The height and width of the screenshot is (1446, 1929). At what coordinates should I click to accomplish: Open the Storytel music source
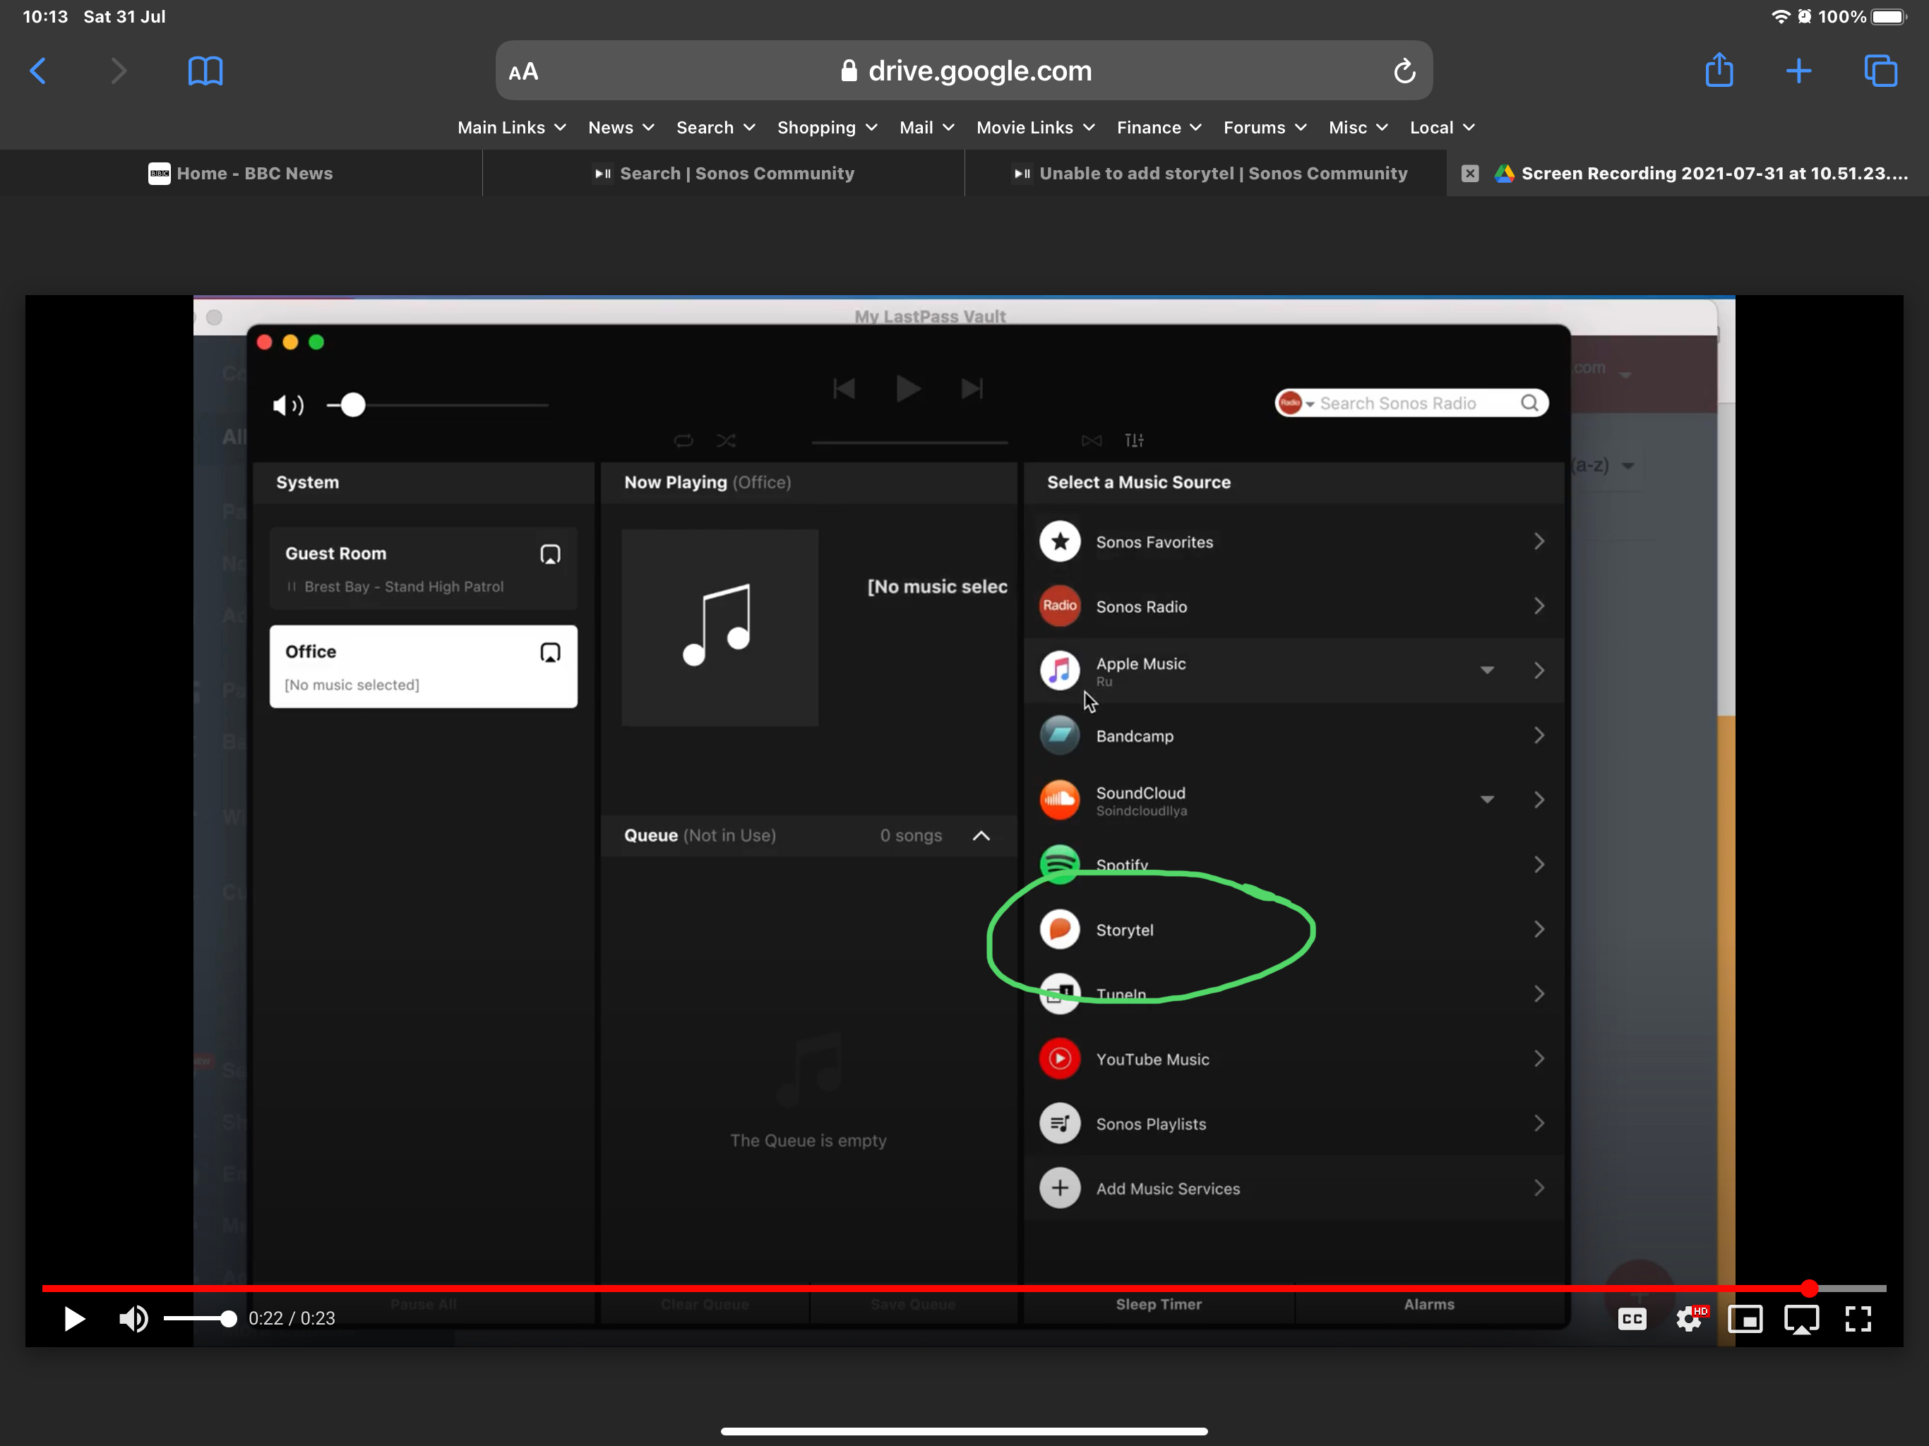pos(1294,930)
